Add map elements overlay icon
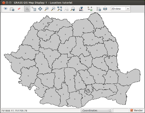The width and height of the screenshot is (145, 113). 90,9
